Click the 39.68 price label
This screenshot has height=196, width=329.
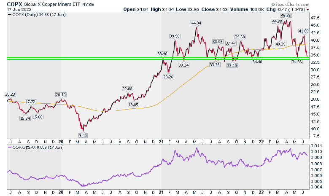pyautogui.click(x=240, y=37)
